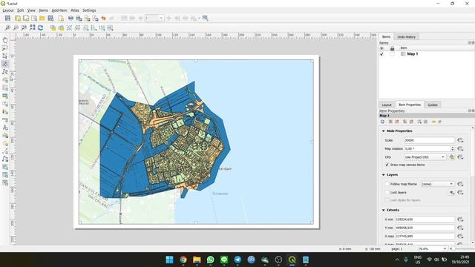Switch to the Undo History tab
The width and height of the screenshot is (475, 267).
[x=406, y=37]
